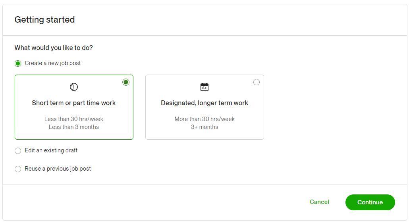409x223 pixels.
Task: Click the "Short term or part time work" title
Action: pyautogui.click(x=74, y=103)
